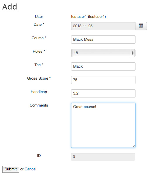The height and width of the screenshot is (178, 151).
Task: Select the Tee input with Black
Action: click(x=103, y=66)
